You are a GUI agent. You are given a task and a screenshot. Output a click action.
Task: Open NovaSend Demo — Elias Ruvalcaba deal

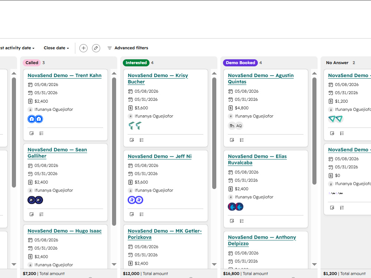tap(257, 159)
